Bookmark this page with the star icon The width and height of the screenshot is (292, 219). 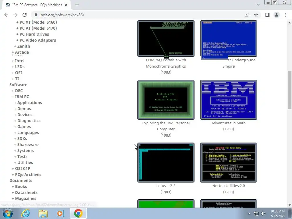[256, 15]
